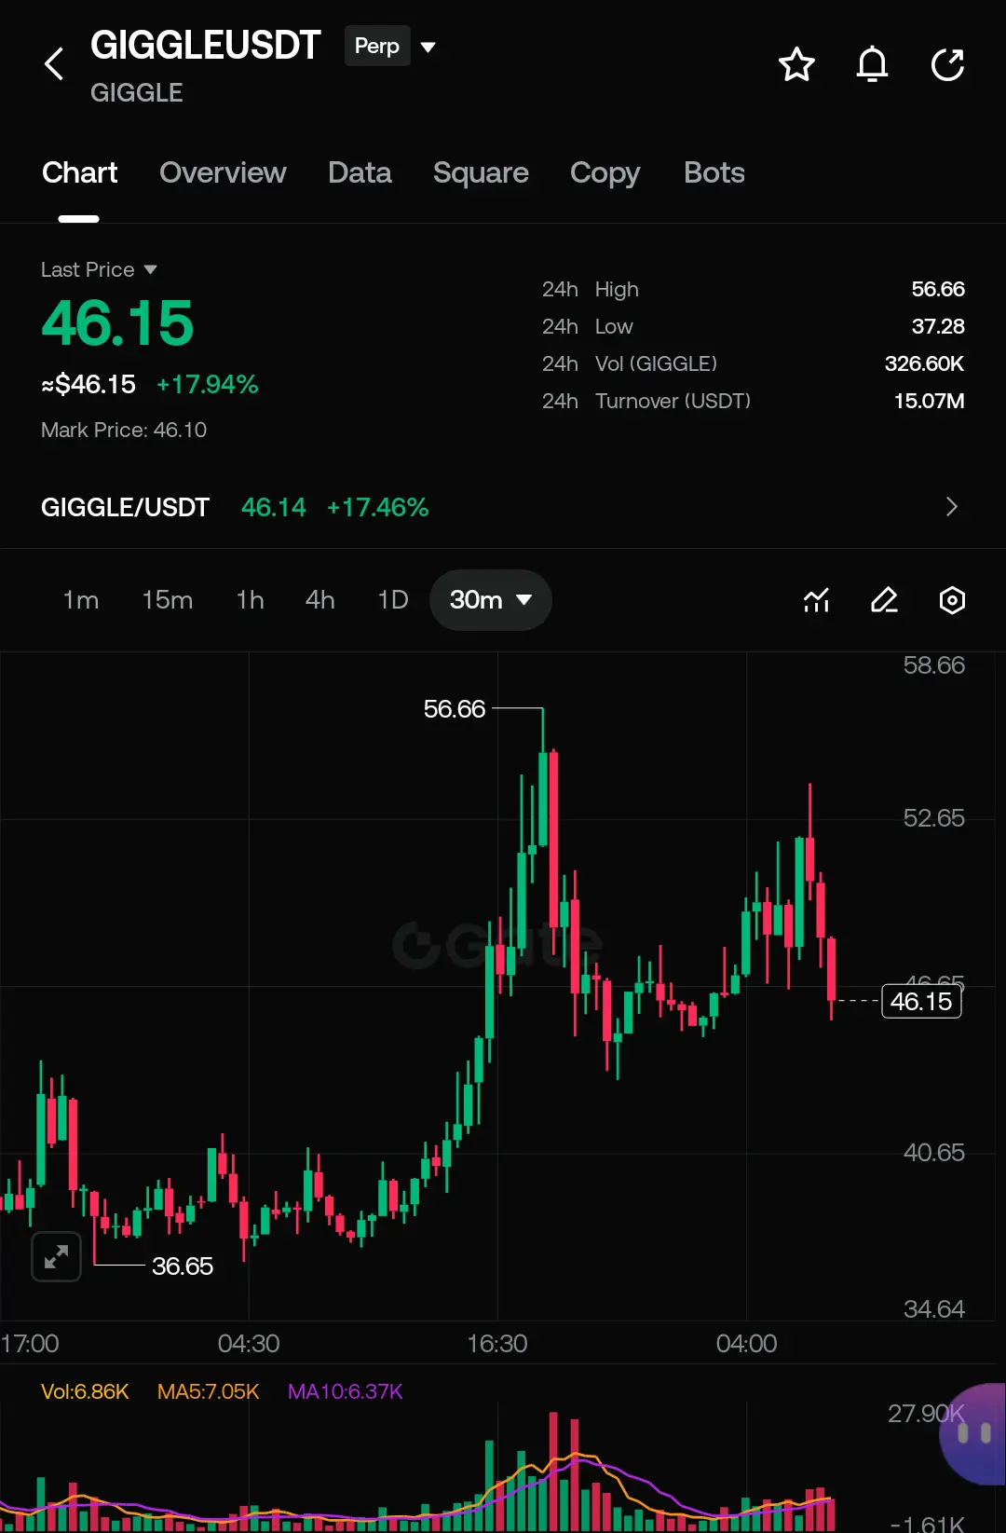Image resolution: width=1006 pixels, height=1533 pixels.
Task: Switch to the Overview tab
Action: point(223,172)
